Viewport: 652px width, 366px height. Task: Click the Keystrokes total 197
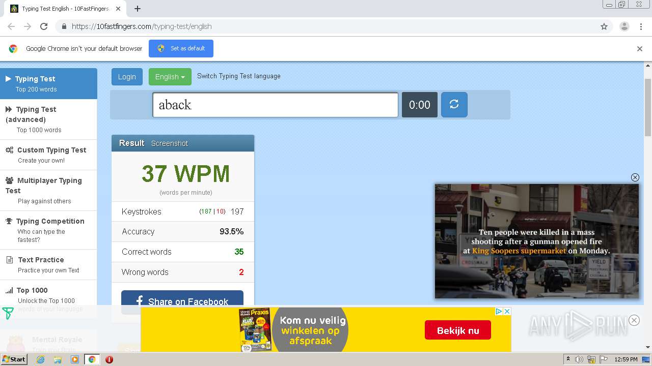coord(237,211)
